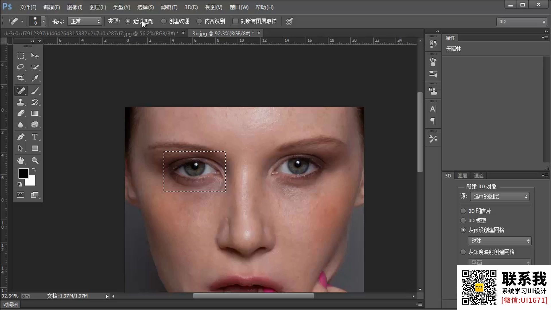Select the Eyedropper tool
This screenshot has width=551, height=310.
pos(35,78)
